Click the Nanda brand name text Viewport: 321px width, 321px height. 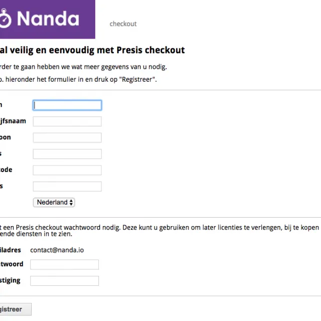click(x=48, y=19)
